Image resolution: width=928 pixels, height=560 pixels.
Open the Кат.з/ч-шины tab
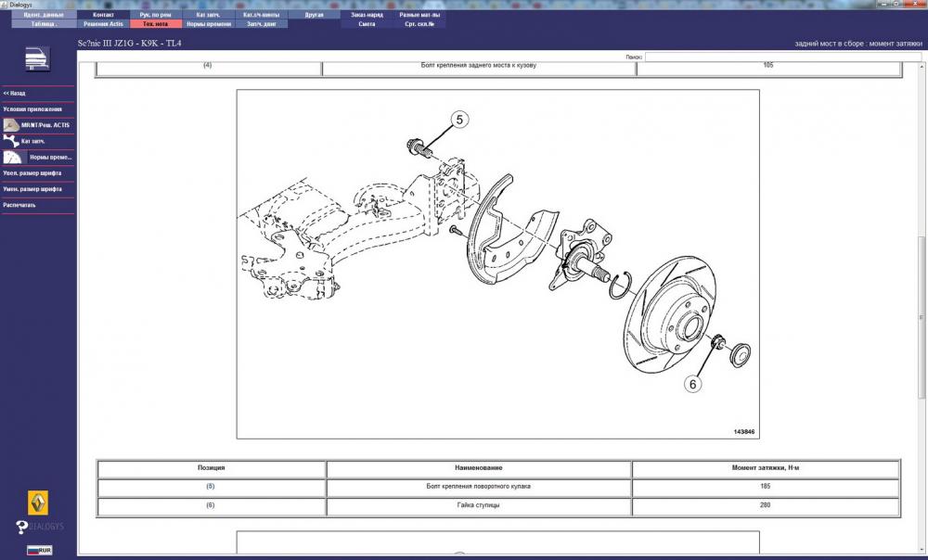pos(262,15)
